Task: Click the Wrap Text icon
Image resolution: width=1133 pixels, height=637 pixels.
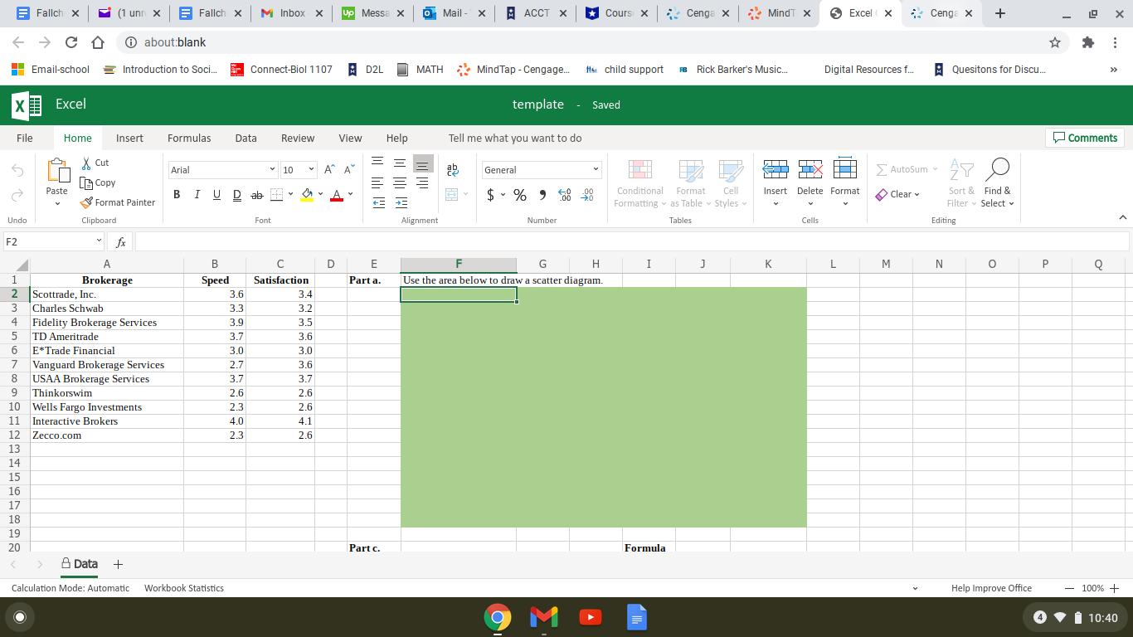Action: pos(453,169)
